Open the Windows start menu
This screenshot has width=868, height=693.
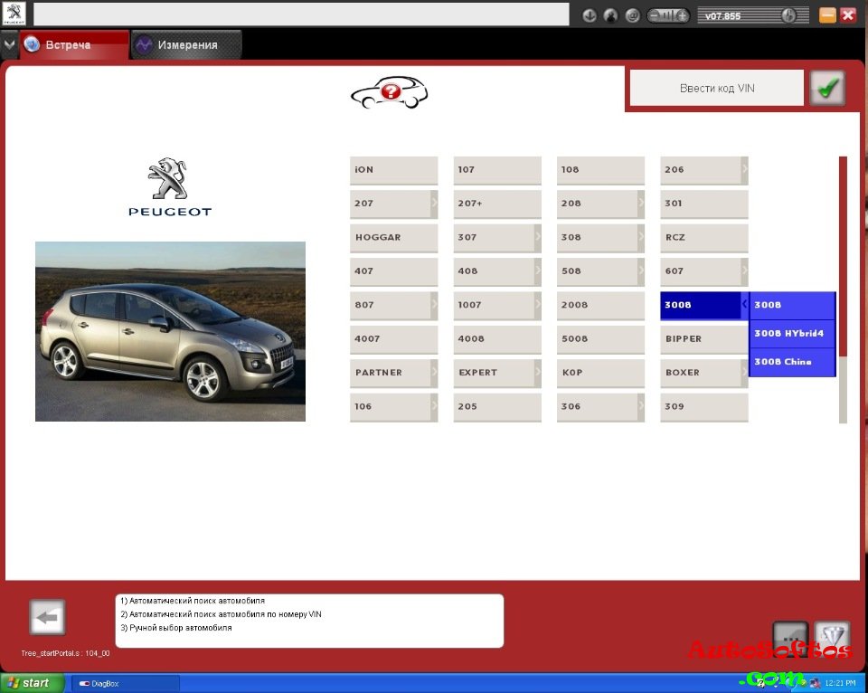[33, 683]
